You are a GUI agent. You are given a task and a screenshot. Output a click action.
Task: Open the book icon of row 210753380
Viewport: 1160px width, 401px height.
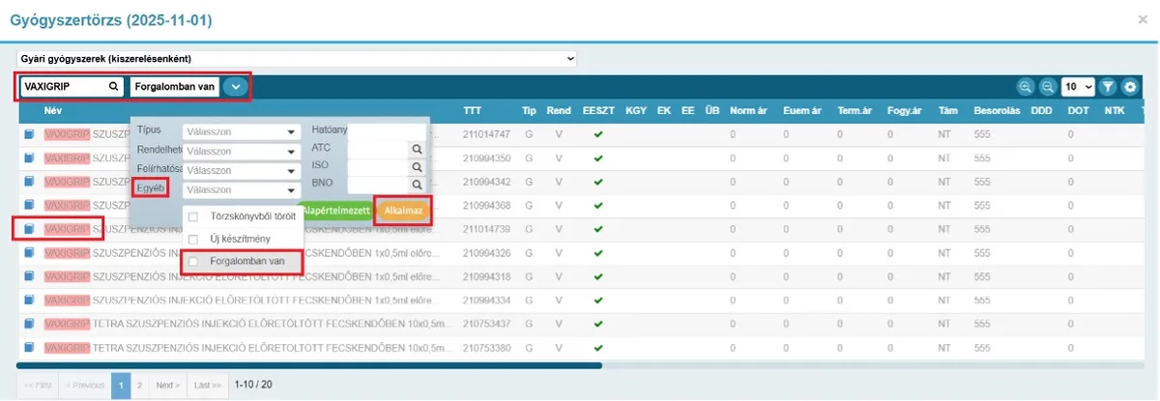point(29,347)
